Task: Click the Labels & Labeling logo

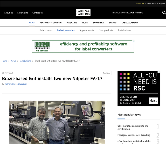Action: pos(83,12)
